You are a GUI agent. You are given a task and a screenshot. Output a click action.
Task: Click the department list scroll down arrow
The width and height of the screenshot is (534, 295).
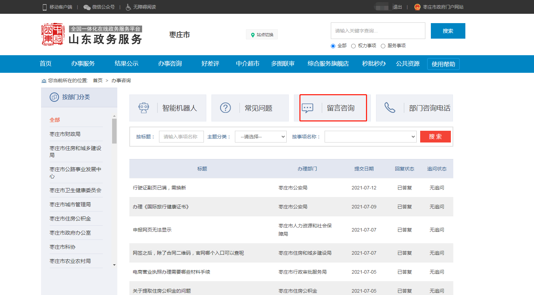pos(114,265)
